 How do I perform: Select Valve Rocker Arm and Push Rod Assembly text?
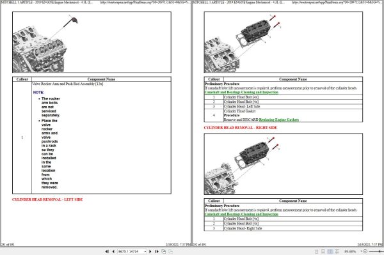tap(68, 84)
